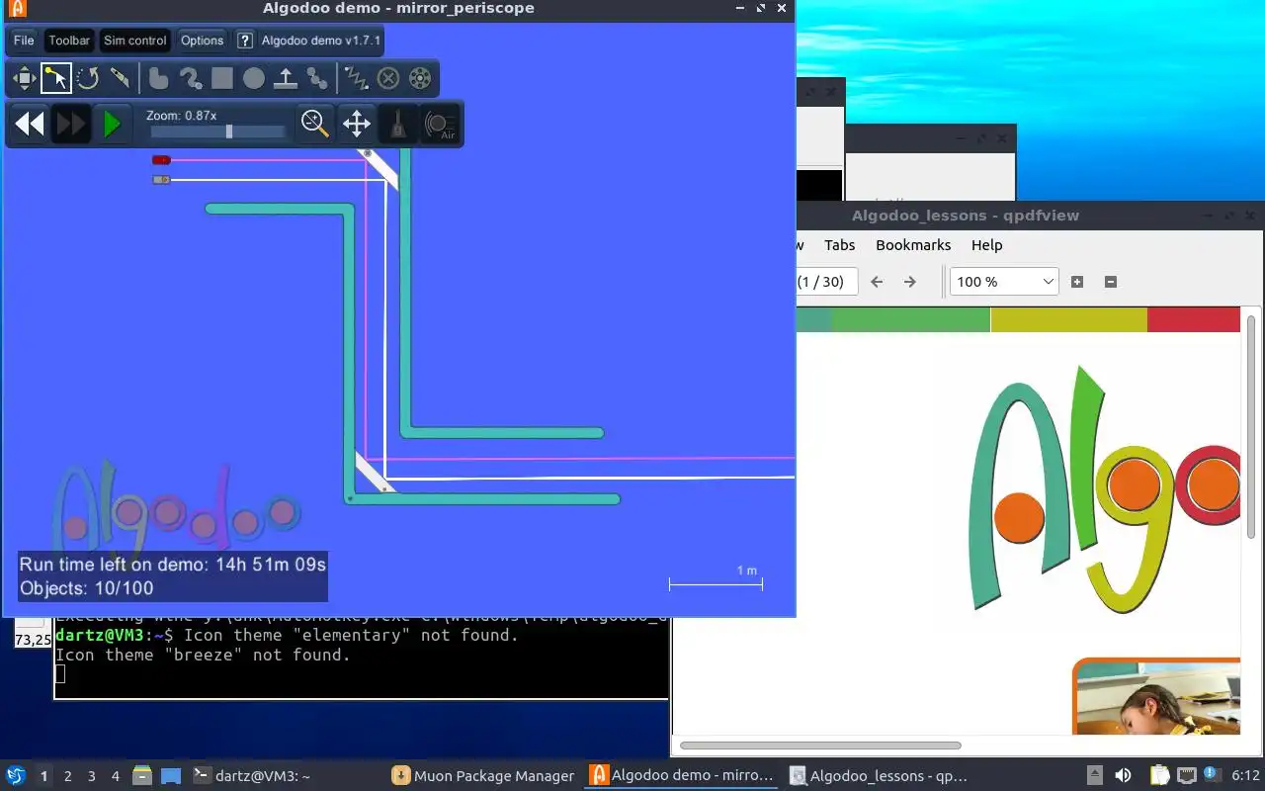Activate the pan view tool
1265x791 pixels.
[x=357, y=124]
